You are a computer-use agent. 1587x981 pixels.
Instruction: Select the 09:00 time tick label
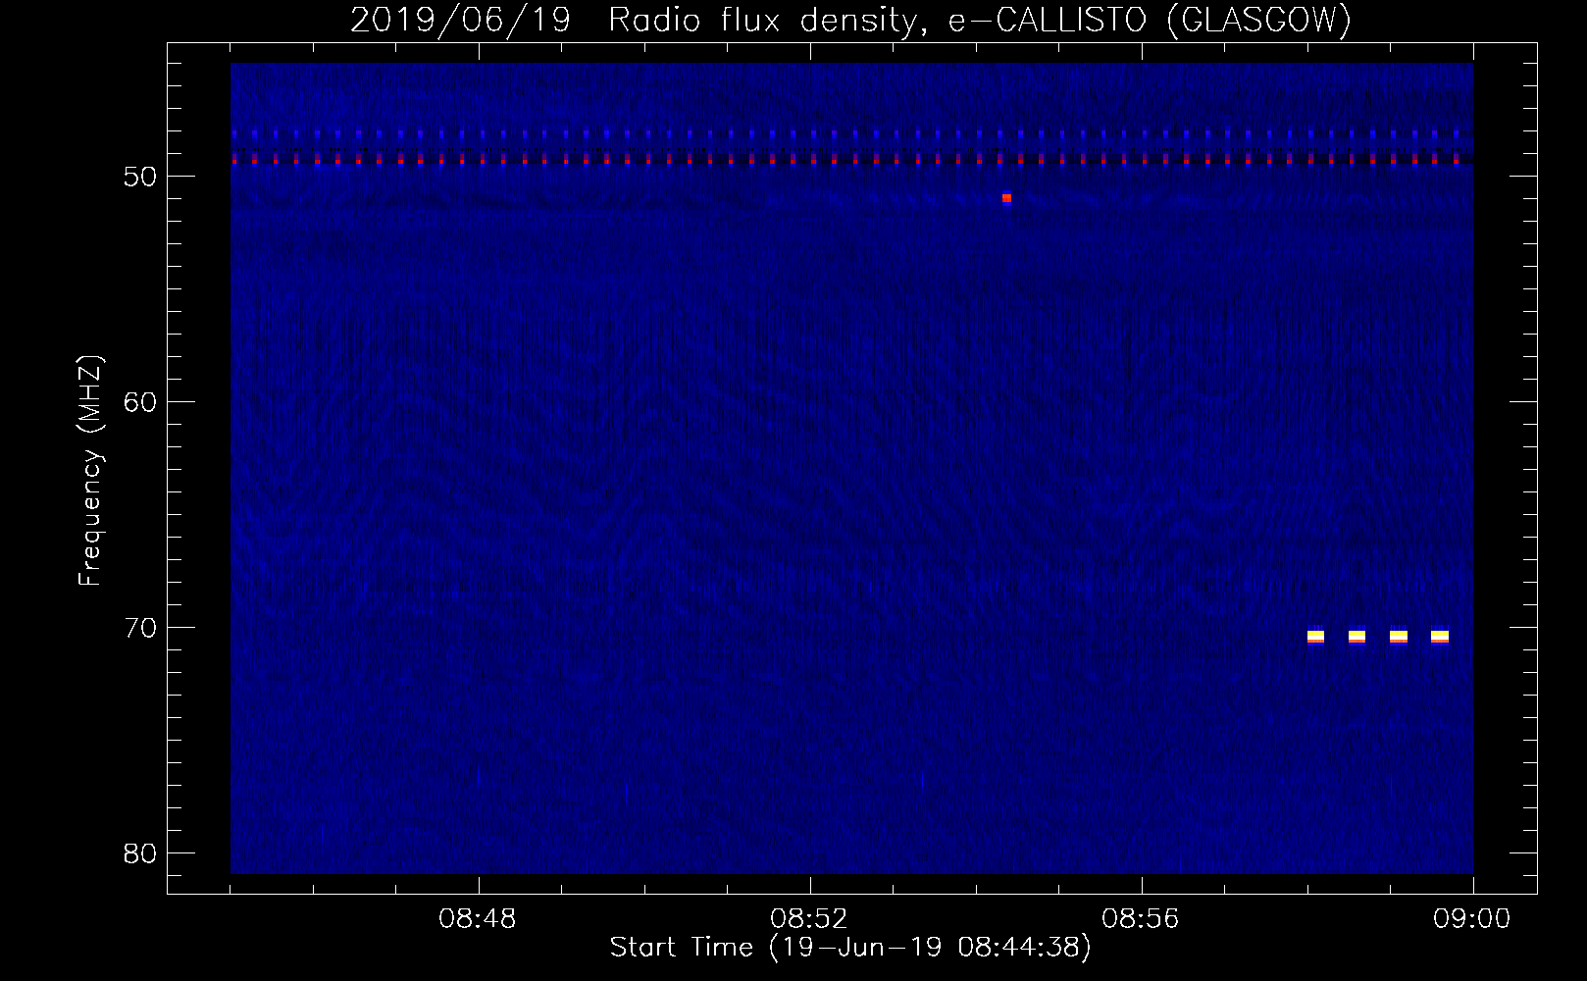coord(1472,919)
